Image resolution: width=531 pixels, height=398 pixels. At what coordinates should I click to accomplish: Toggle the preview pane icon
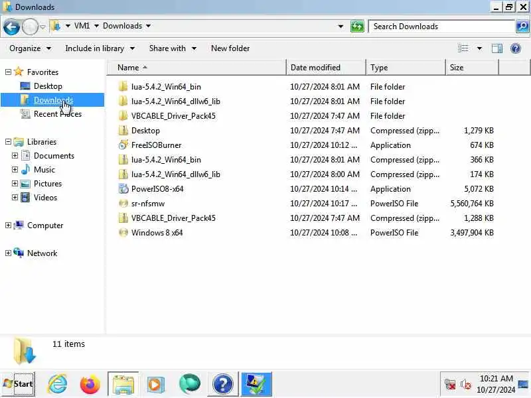496,48
